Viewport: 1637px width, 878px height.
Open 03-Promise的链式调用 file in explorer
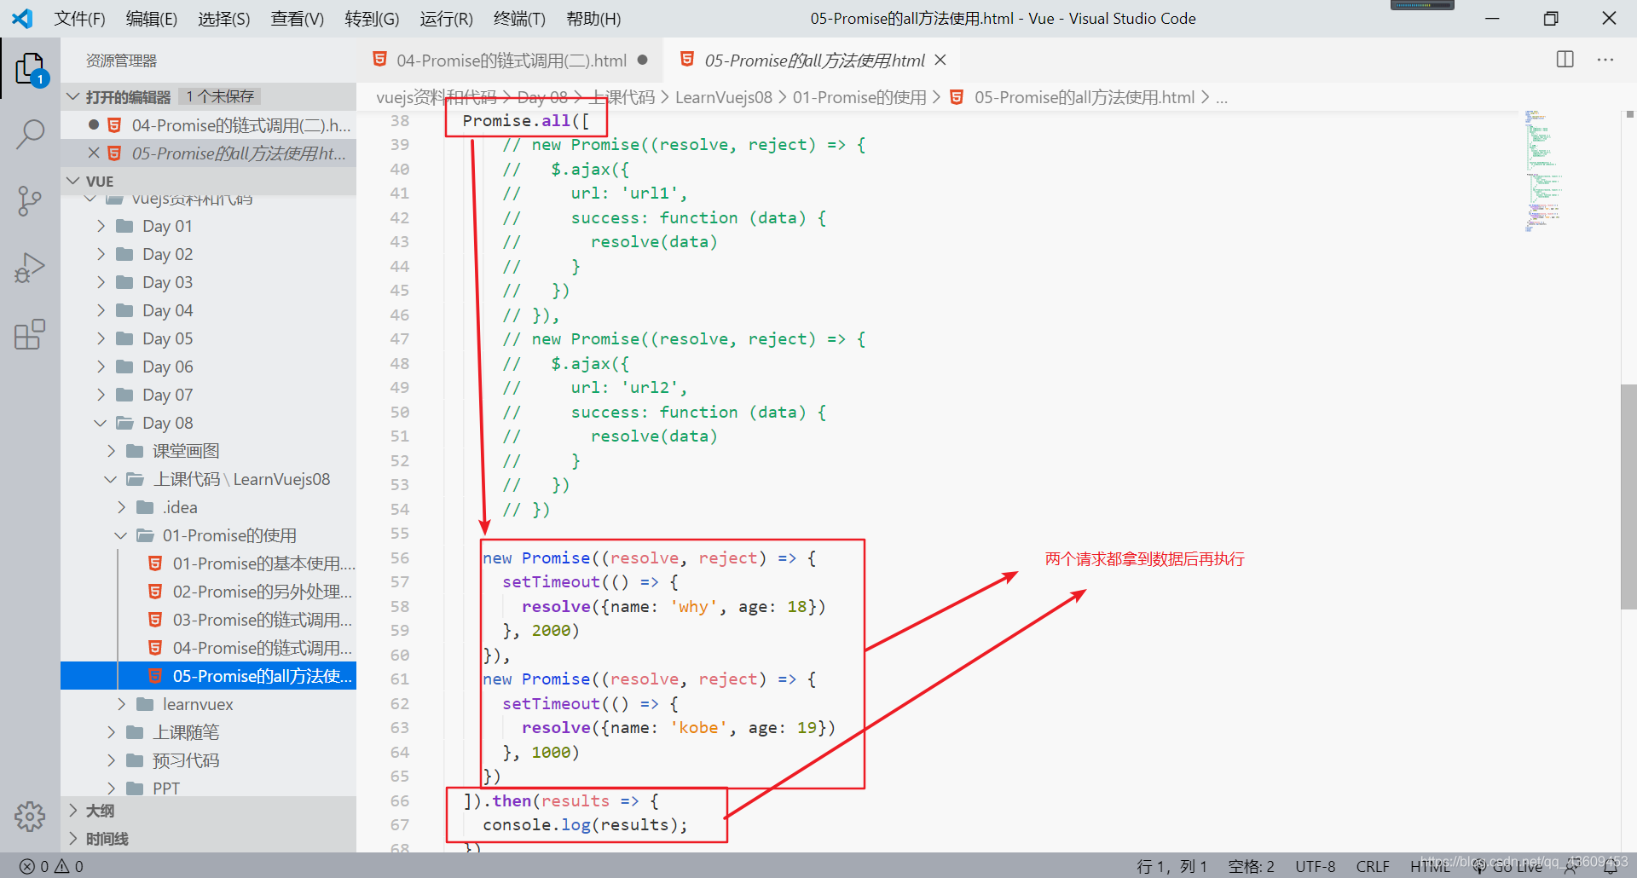click(208, 620)
